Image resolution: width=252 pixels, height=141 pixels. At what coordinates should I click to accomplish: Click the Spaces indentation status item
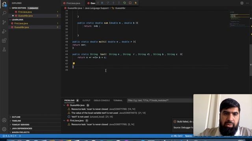pos(189,136)
